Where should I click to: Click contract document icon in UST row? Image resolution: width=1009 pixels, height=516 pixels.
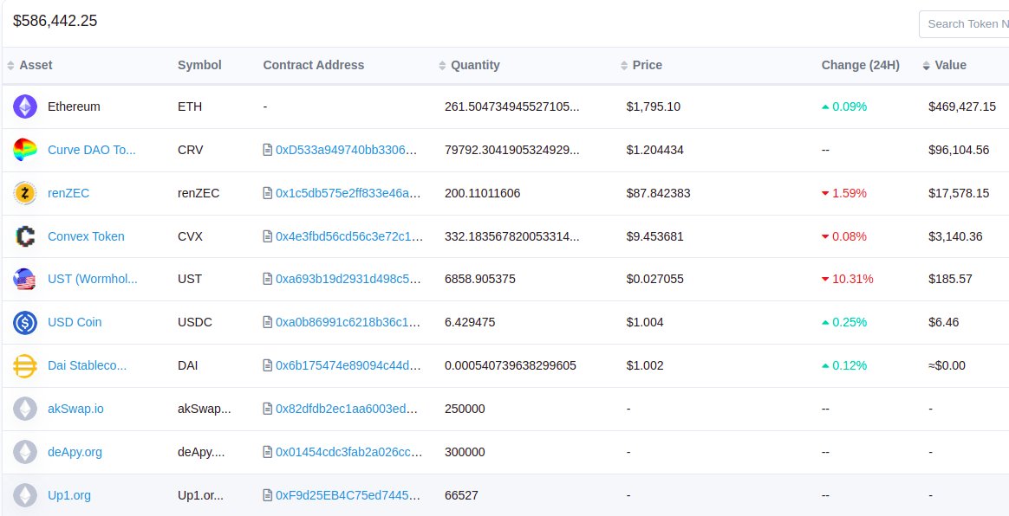pos(268,279)
